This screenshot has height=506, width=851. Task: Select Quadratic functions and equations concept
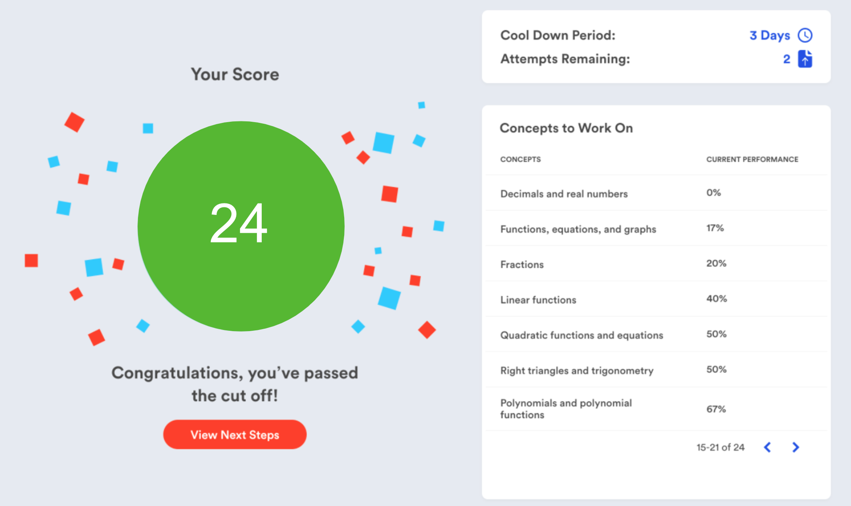click(x=581, y=335)
